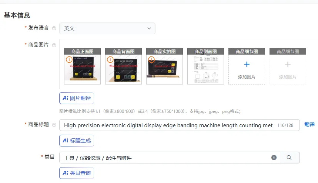Click the image ratio hint text
This screenshot has height=183, width=318.
coord(150,111)
